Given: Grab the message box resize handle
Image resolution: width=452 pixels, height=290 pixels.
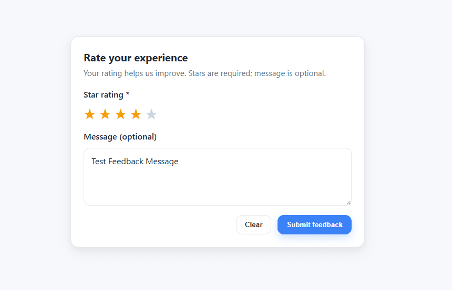Looking at the screenshot, I should pyautogui.click(x=348, y=202).
